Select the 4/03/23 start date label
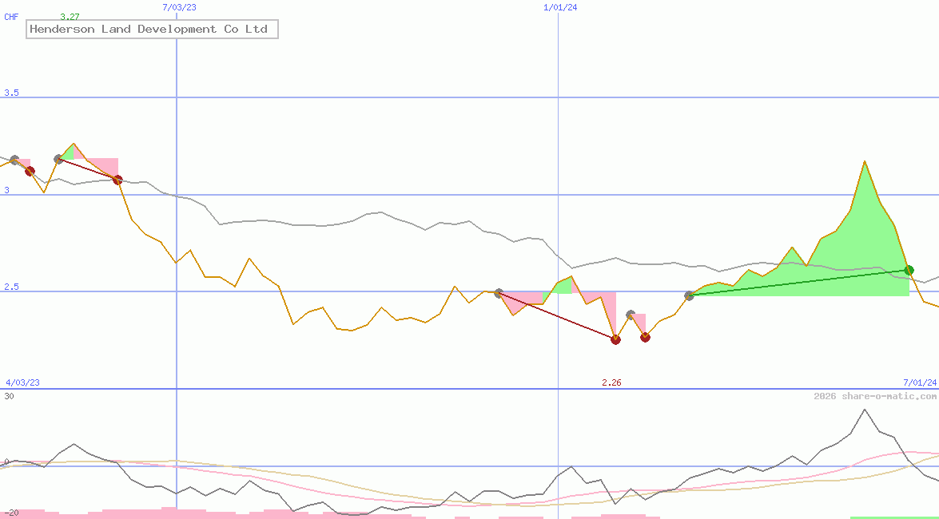Screen dimensions: 939x519 point(22,382)
